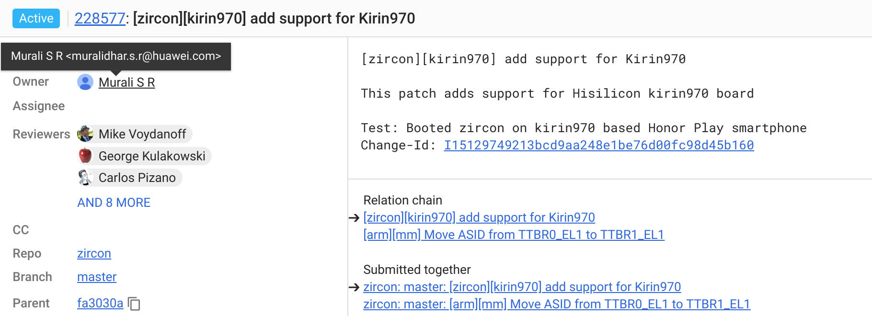Open Kirin970 change in Relation chain
Viewport: 872px width, 316px height.
pyautogui.click(x=479, y=217)
